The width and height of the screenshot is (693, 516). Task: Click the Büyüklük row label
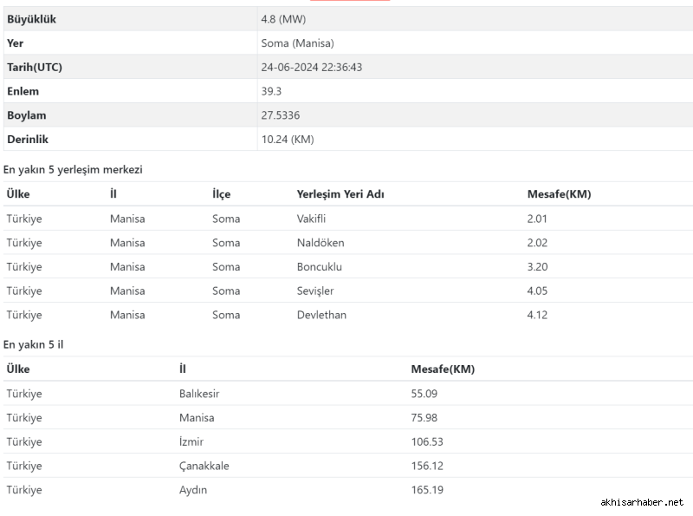(x=31, y=19)
